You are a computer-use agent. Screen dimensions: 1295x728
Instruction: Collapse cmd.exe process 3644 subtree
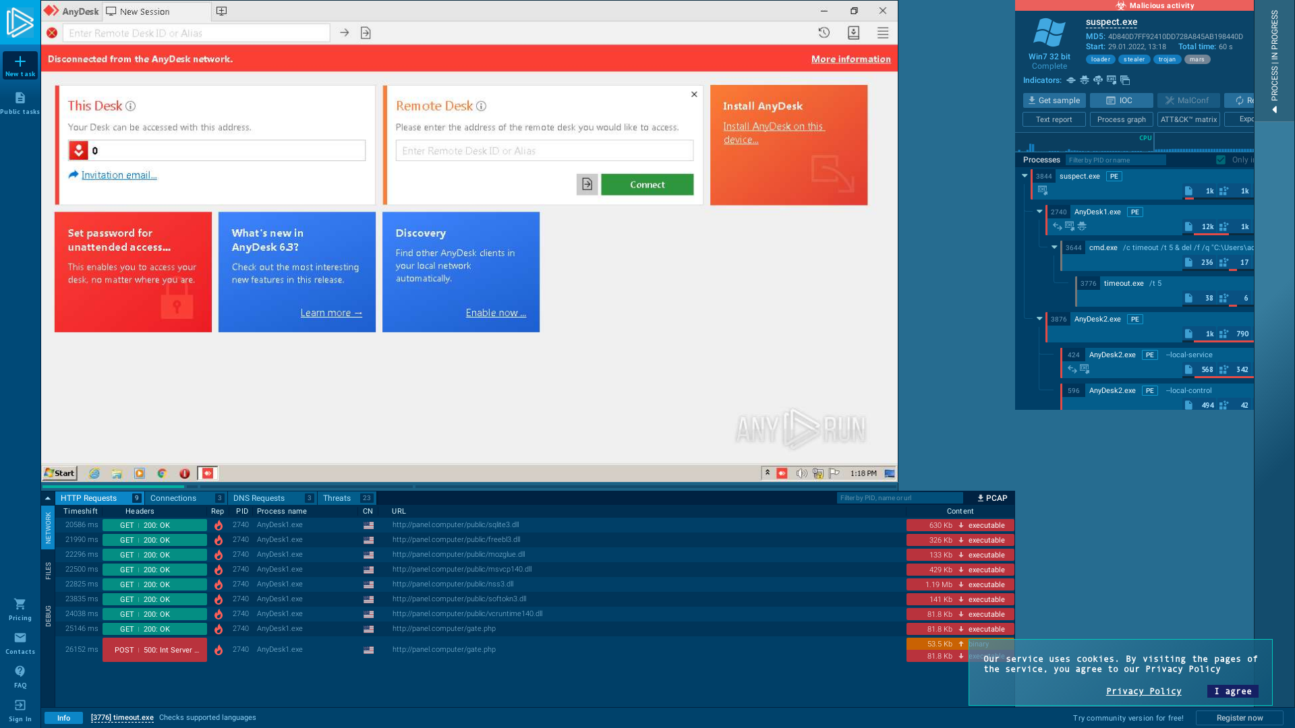click(x=1054, y=247)
